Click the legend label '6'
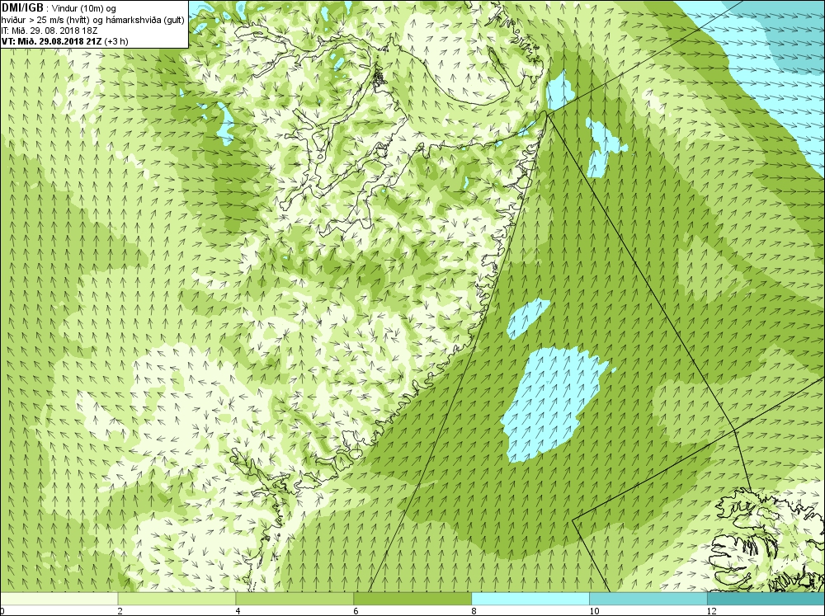Image resolution: width=825 pixels, height=616 pixels. [356, 611]
